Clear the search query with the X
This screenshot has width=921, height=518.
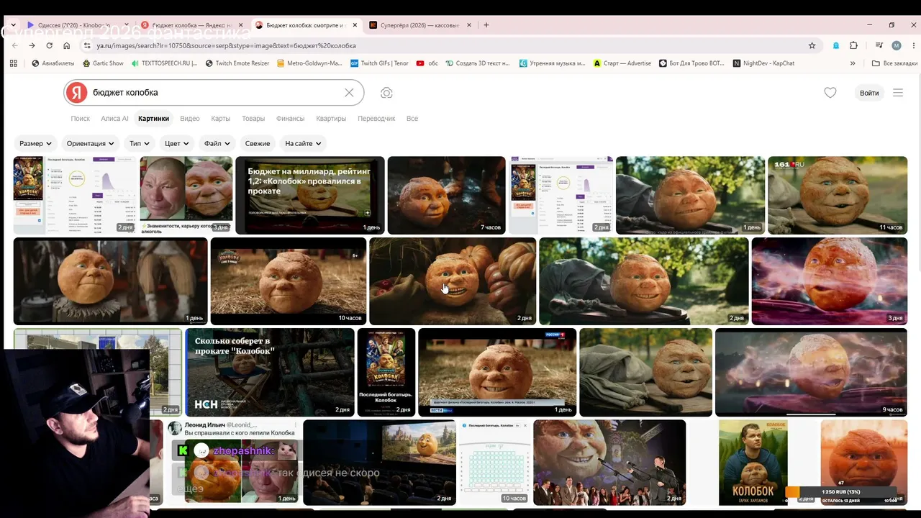(x=349, y=93)
